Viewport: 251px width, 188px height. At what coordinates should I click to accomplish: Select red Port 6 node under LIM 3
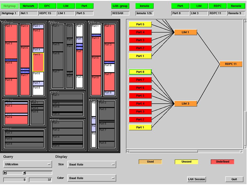pos(140,88)
